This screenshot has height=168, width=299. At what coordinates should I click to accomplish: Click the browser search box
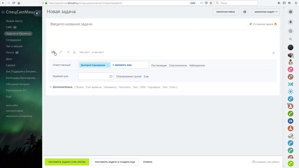click(236, 3)
